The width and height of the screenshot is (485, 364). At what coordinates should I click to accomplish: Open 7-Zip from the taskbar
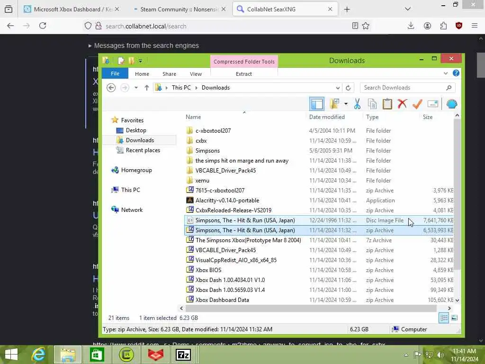tap(183, 355)
